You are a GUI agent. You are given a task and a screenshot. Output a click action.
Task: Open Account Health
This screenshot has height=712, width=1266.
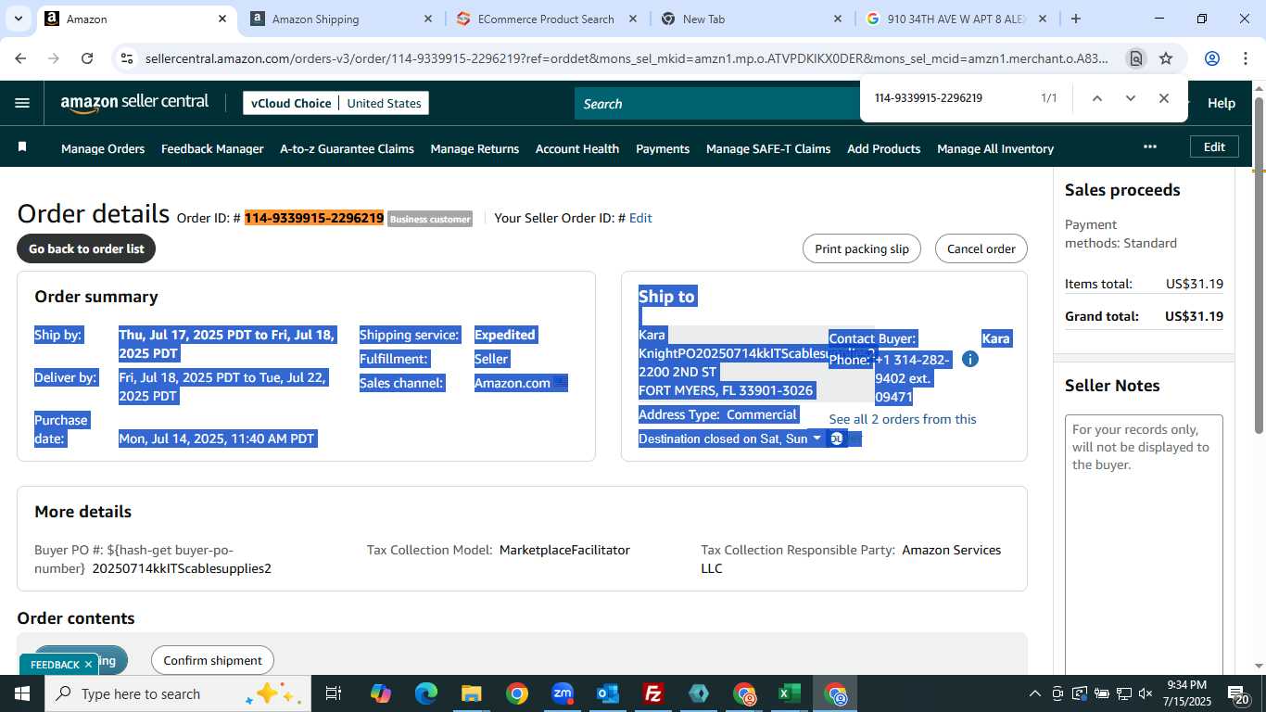tap(577, 148)
